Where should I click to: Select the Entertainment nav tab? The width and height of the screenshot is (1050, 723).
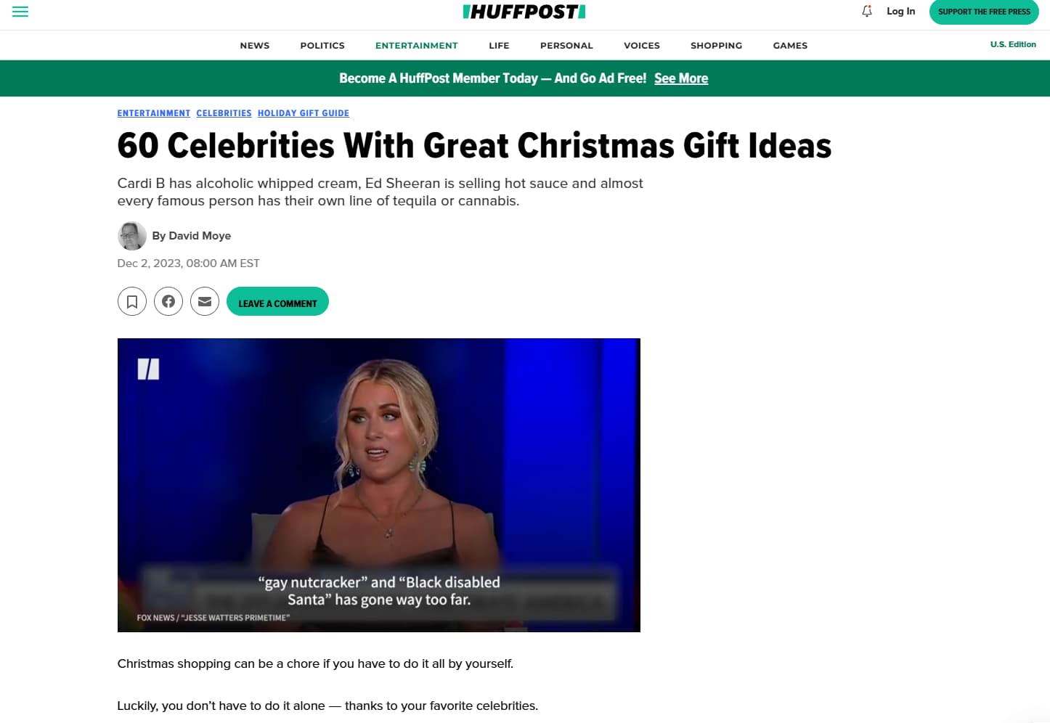[x=417, y=45]
